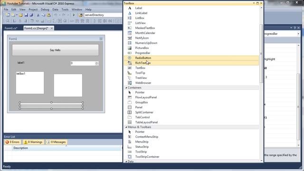The image size is (304, 171).
Task: Click the Save icon in toolbar
Action: coord(26,15)
